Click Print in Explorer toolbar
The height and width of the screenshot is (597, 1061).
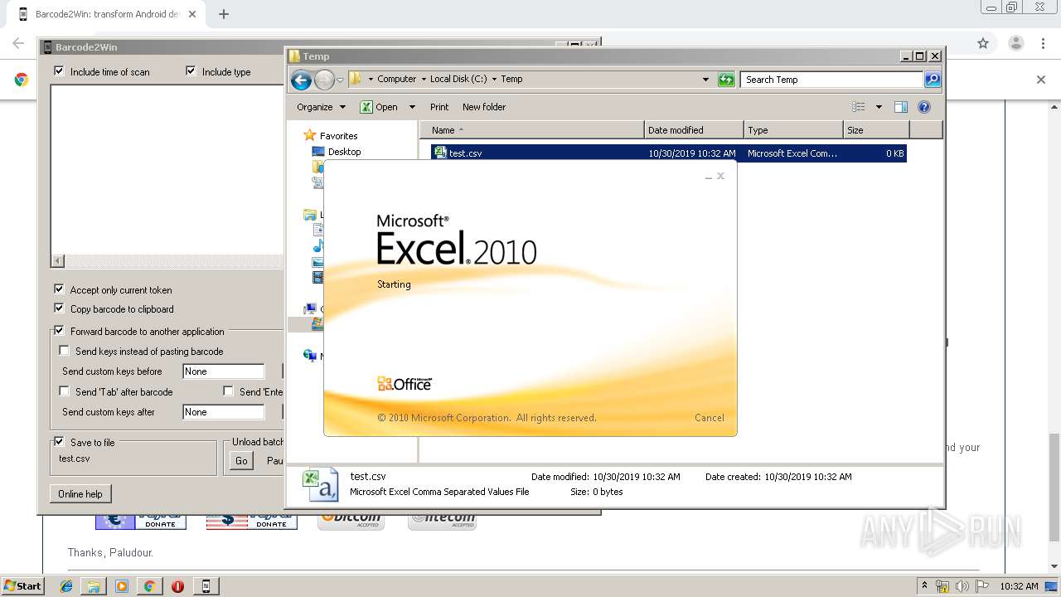point(439,107)
